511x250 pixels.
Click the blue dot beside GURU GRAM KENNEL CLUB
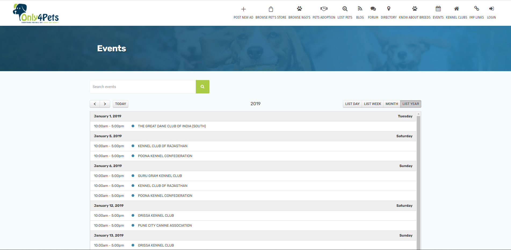[x=133, y=176]
